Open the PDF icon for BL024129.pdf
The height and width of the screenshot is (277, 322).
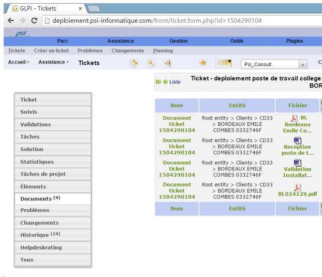297,187
